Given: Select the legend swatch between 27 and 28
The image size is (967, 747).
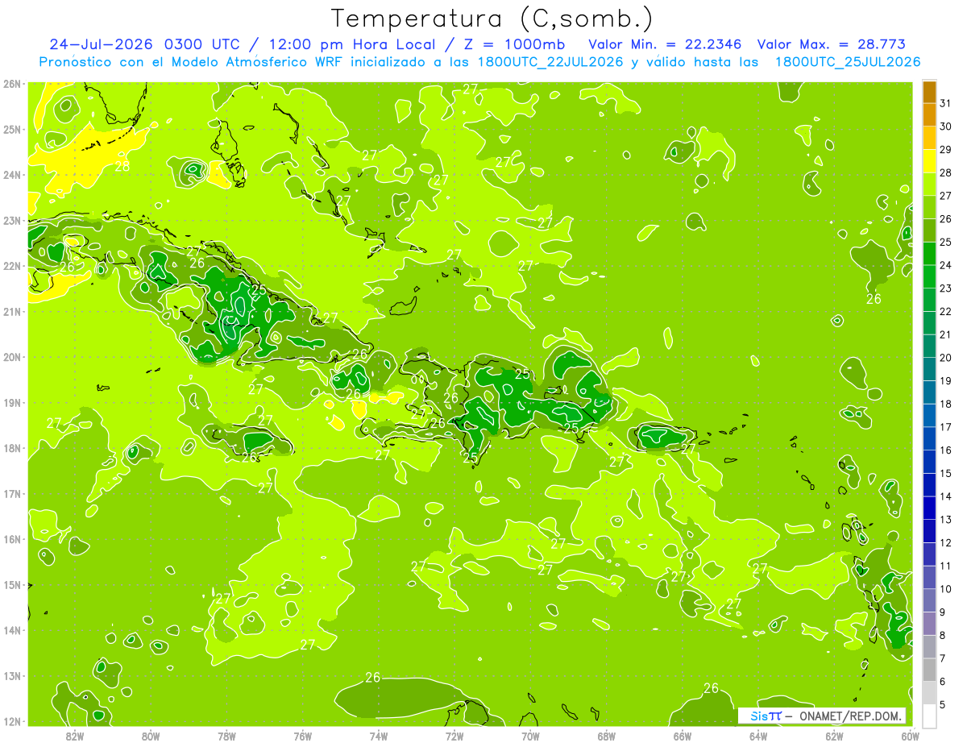Looking at the screenshot, I should coord(929,185).
